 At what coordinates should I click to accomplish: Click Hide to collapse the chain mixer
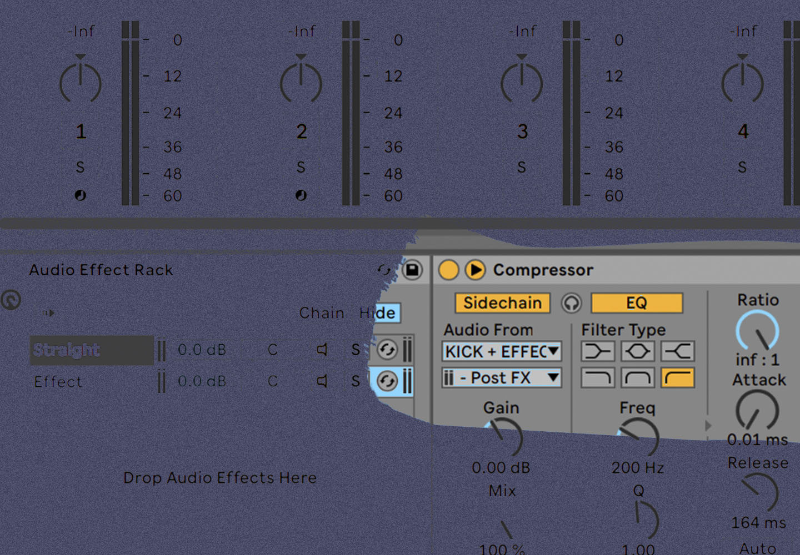coord(378,312)
